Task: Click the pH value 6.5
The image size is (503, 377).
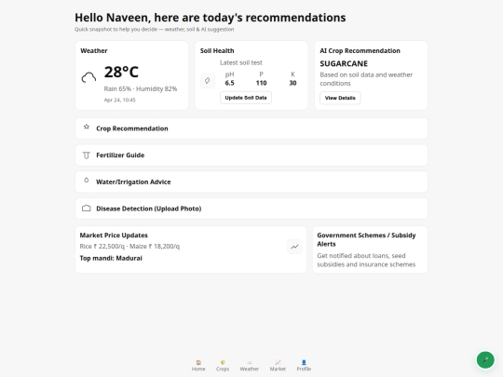Action: (x=229, y=83)
